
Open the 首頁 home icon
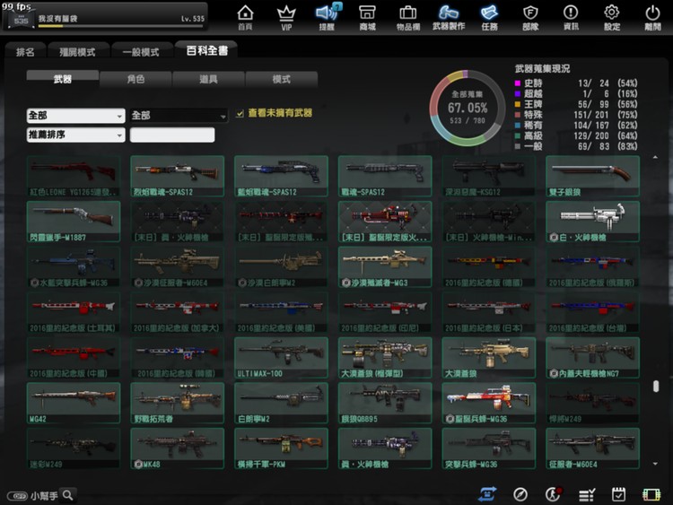coord(244,15)
